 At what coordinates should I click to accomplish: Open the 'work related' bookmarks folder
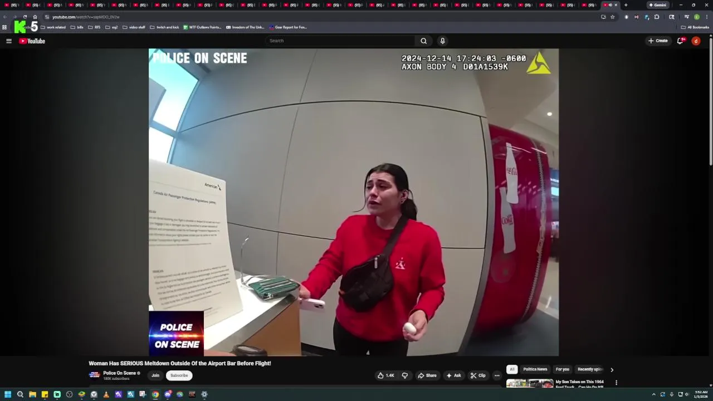pyautogui.click(x=53, y=27)
